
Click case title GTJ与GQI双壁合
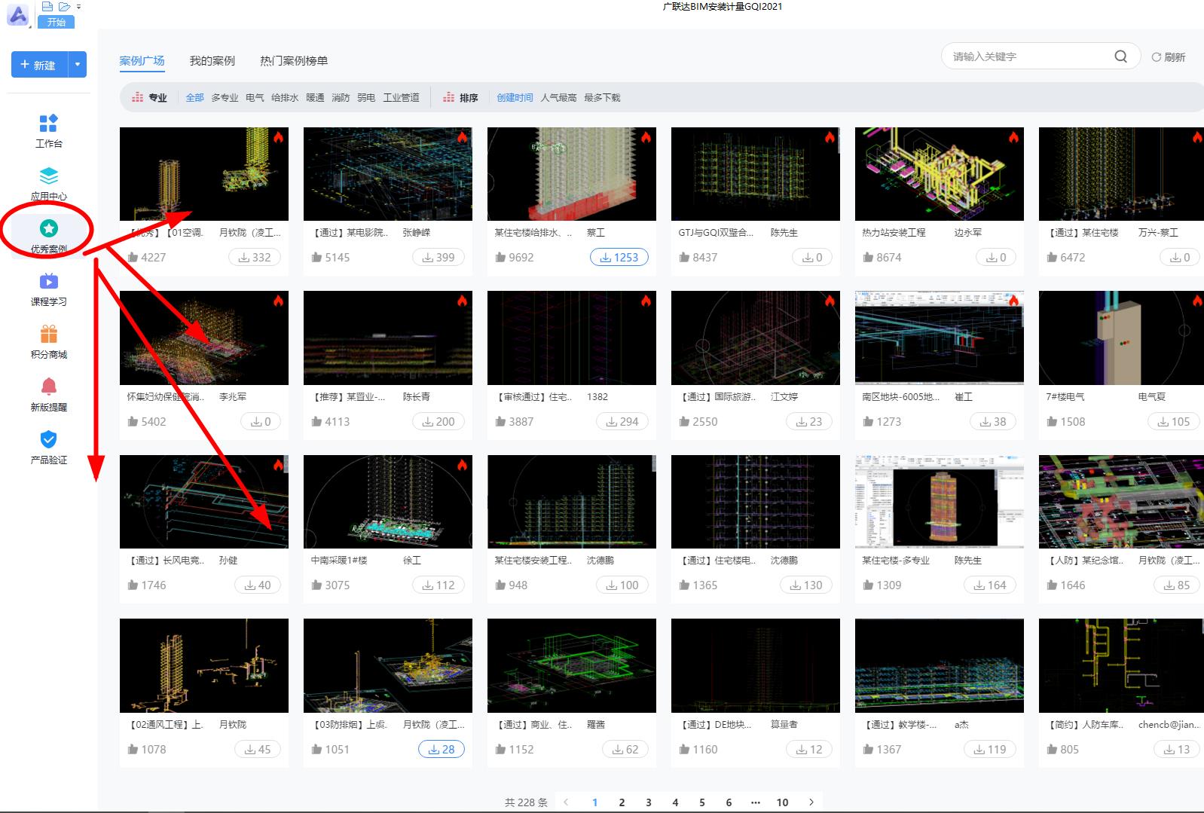[x=716, y=233]
